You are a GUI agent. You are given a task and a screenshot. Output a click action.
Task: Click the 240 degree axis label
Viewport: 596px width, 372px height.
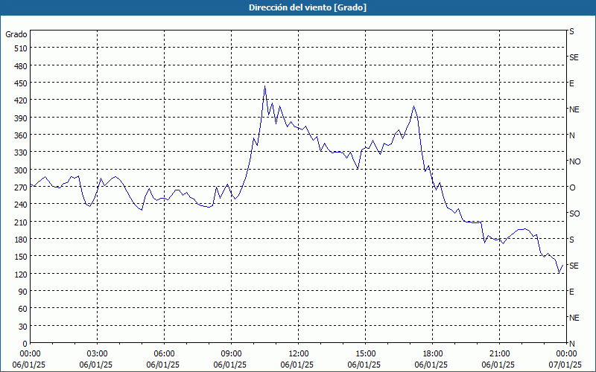point(21,205)
